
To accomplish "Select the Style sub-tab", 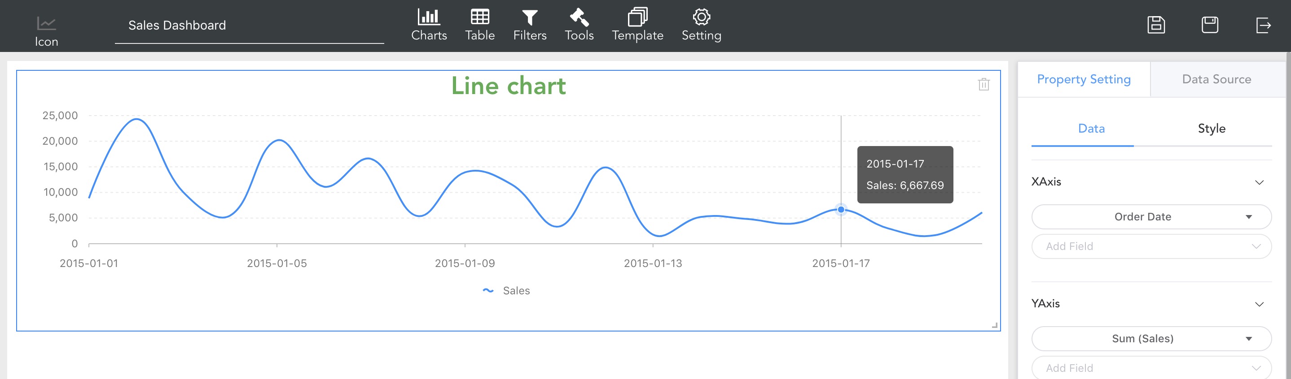I will click(x=1211, y=129).
